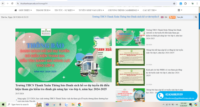Open sidebar article 'Thông báo Danh sách hồ sơ dự tuyển'

point(164,34)
